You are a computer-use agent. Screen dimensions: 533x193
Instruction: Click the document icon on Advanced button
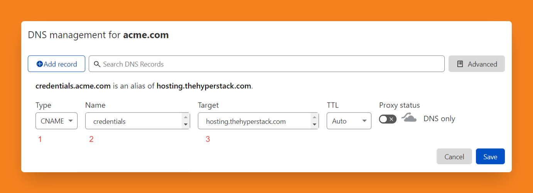click(460, 64)
